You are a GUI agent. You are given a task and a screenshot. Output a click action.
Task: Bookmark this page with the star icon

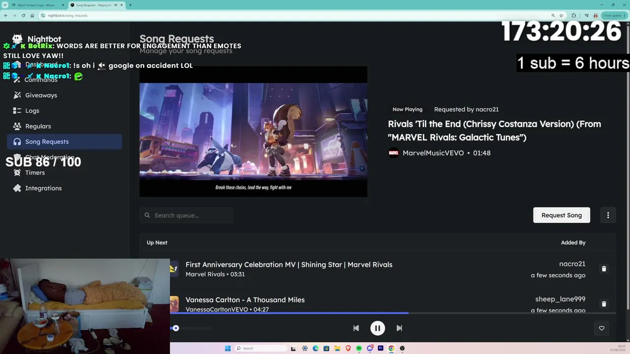tap(561, 15)
